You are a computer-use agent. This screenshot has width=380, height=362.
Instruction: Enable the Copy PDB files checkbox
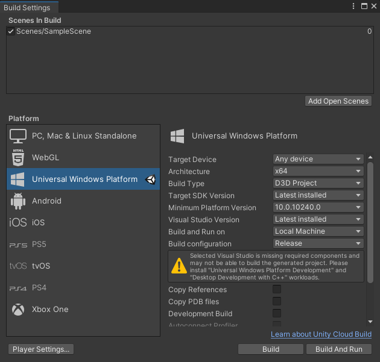[277, 301]
